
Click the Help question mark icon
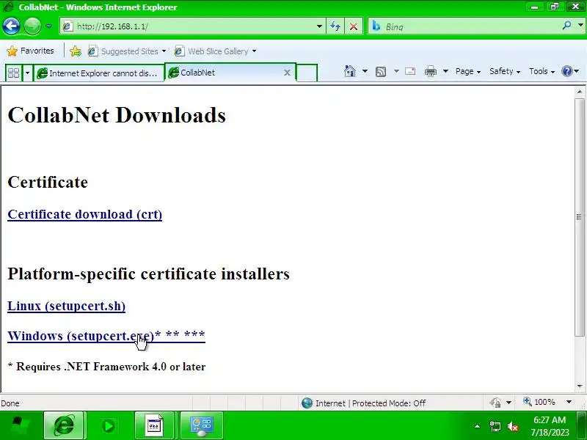click(567, 71)
